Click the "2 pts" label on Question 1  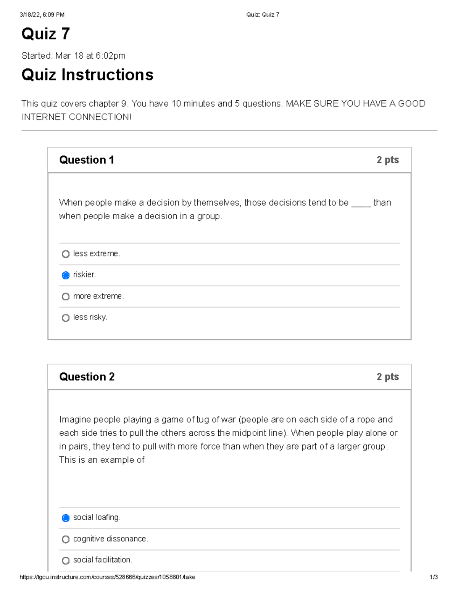387,160
